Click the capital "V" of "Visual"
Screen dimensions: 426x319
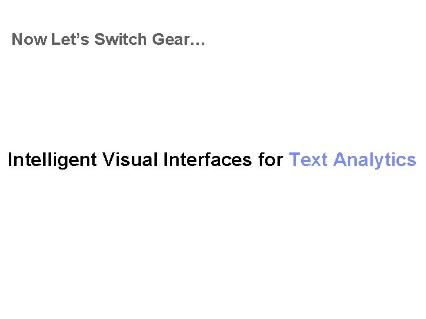pos(108,159)
